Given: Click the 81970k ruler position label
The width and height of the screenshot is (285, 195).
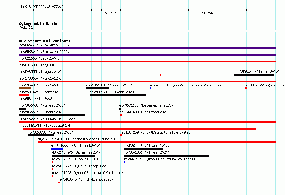Looking at the screenshot, I should pos(207,13).
